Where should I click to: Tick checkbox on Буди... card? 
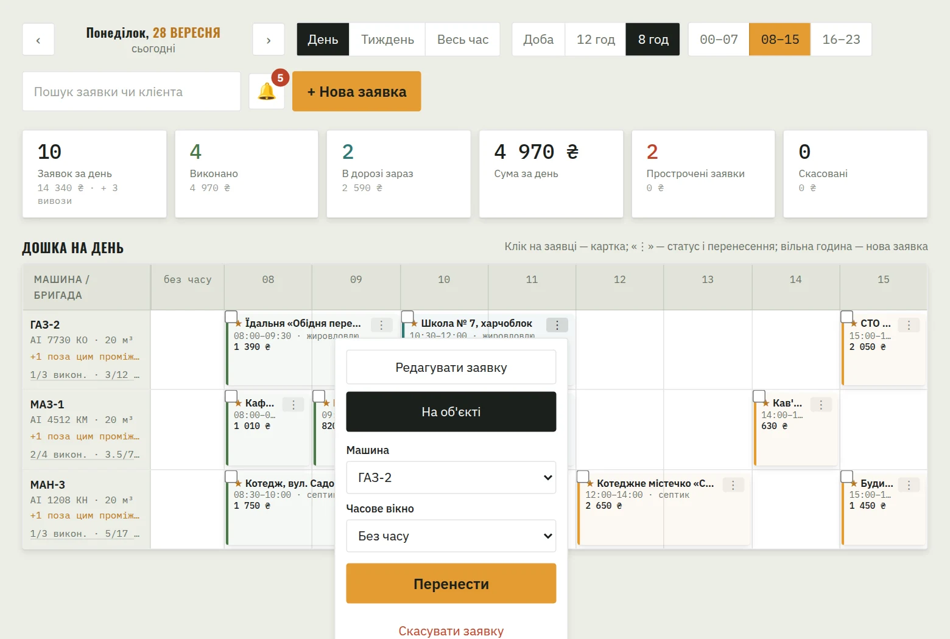pyautogui.click(x=847, y=477)
